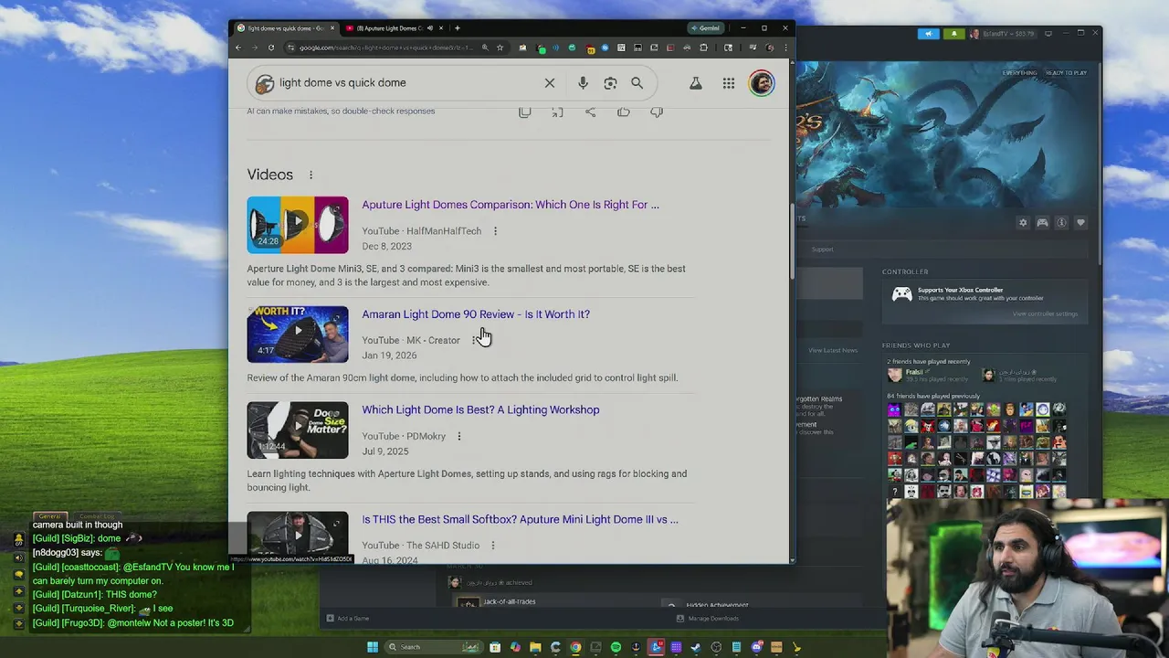Share the AI overview response
Image resolution: width=1169 pixels, height=658 pixels.
click(590, 111)
